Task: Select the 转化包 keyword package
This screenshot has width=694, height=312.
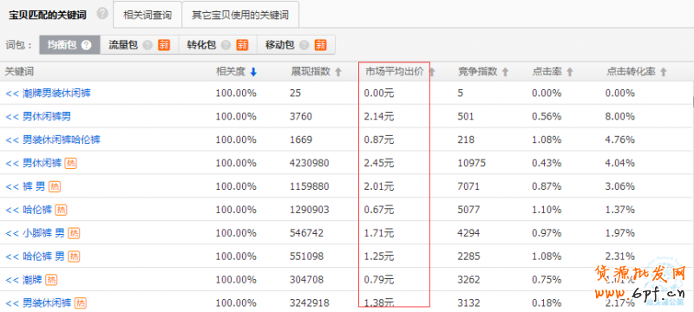Action: (218, 45)
